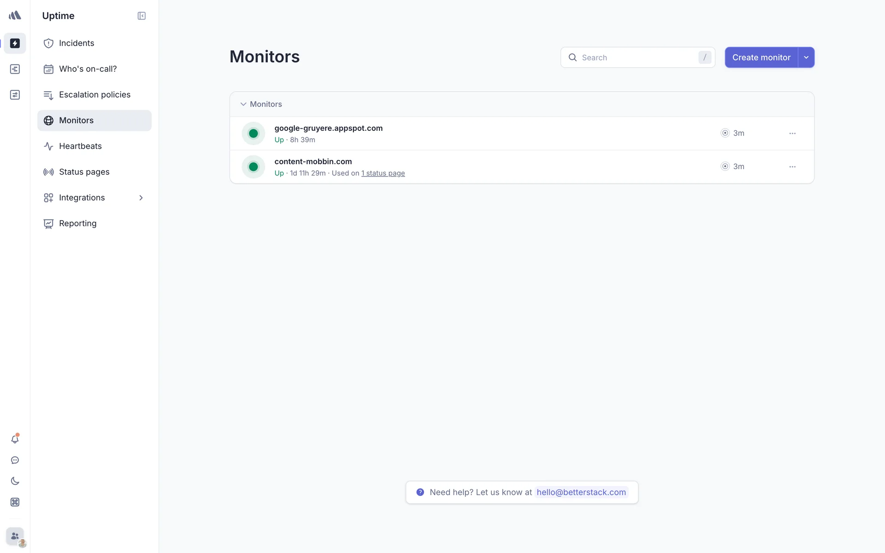Open the Uptime lightning bolt section
Screen dimensions: 885x553
tap(15, 43)
